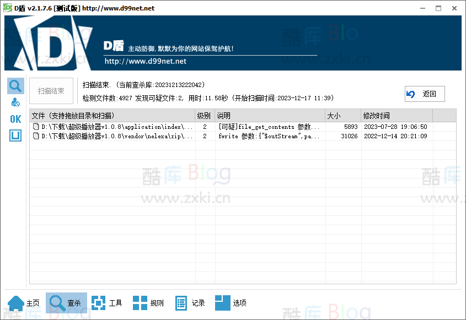466x320 pixels.
Task: Switch to the 查杀 scan view
Action: tap(66, 302)
